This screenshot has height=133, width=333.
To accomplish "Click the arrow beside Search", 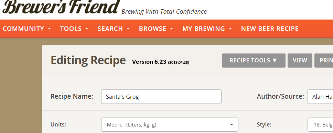I will [128, 28].
